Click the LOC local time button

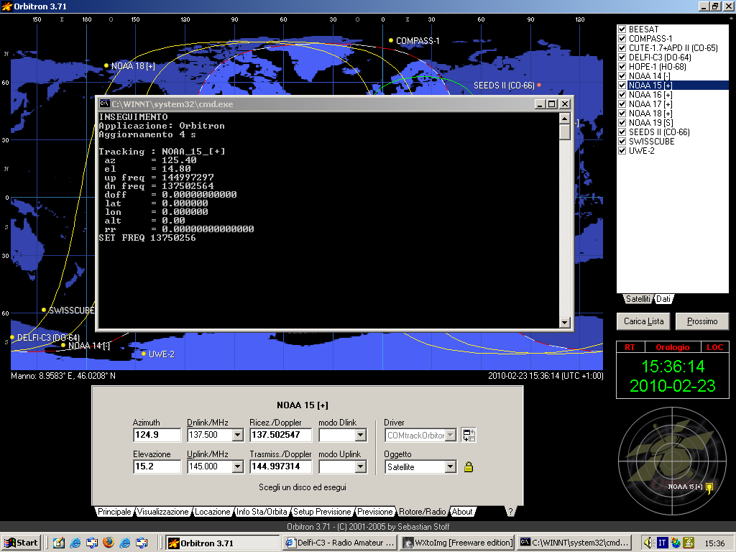point(715,347)
